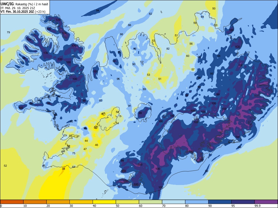The height and width of the screenshot is (208, 278).
Task: Click the '79' humidity value over western sea
Action: [x=8, y=32]
